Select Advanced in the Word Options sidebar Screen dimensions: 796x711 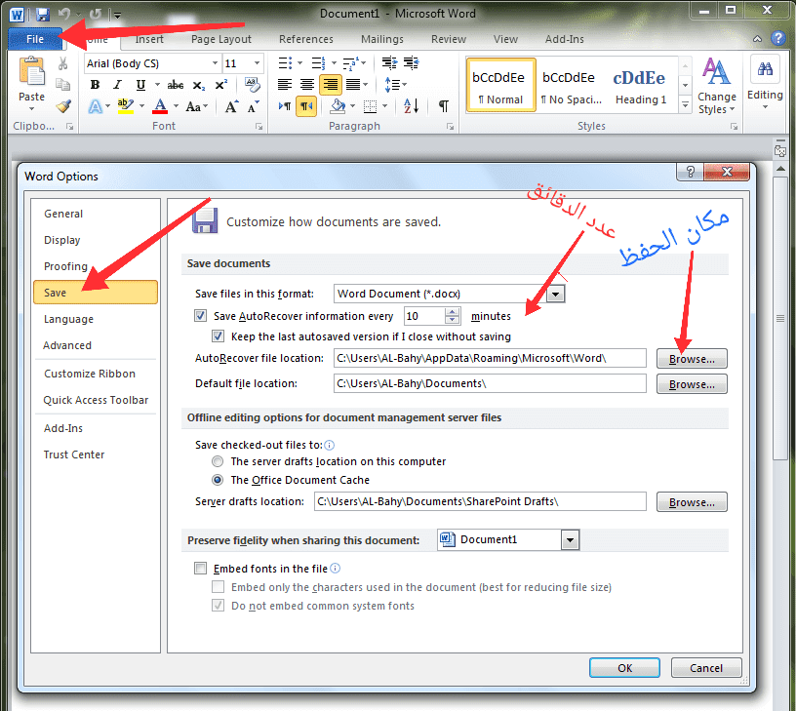click(67, 345)
